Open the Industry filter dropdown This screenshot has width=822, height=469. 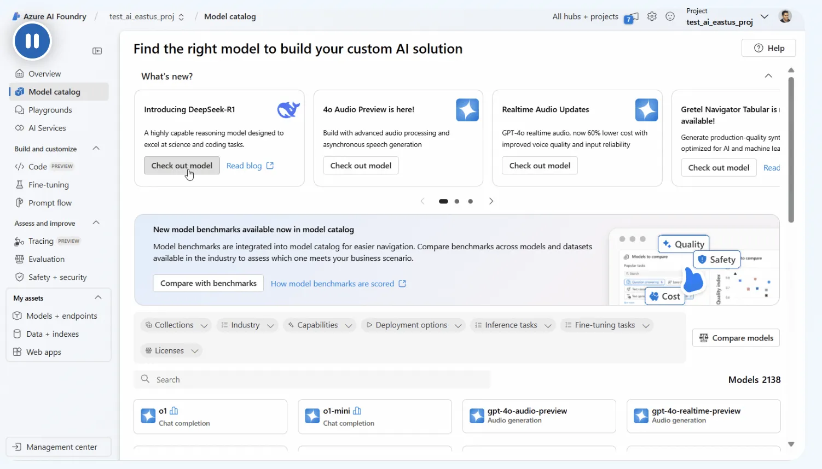(247, 325)
